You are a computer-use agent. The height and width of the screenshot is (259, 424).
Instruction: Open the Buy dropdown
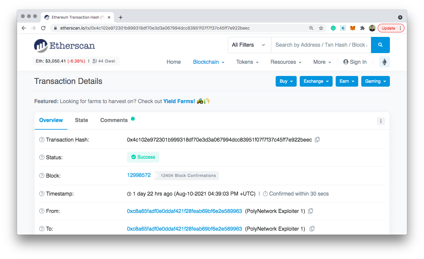pyautogui.click(x=286, y=81)
